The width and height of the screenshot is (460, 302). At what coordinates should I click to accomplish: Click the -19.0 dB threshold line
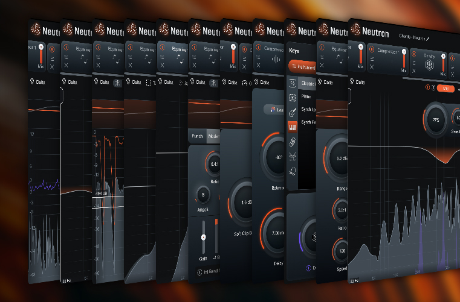click(x=108, y=197)
